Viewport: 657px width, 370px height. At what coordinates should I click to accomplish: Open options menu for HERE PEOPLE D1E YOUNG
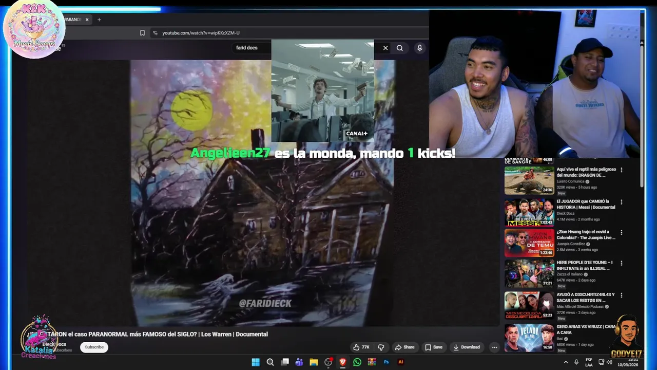(x=622, y=263)
